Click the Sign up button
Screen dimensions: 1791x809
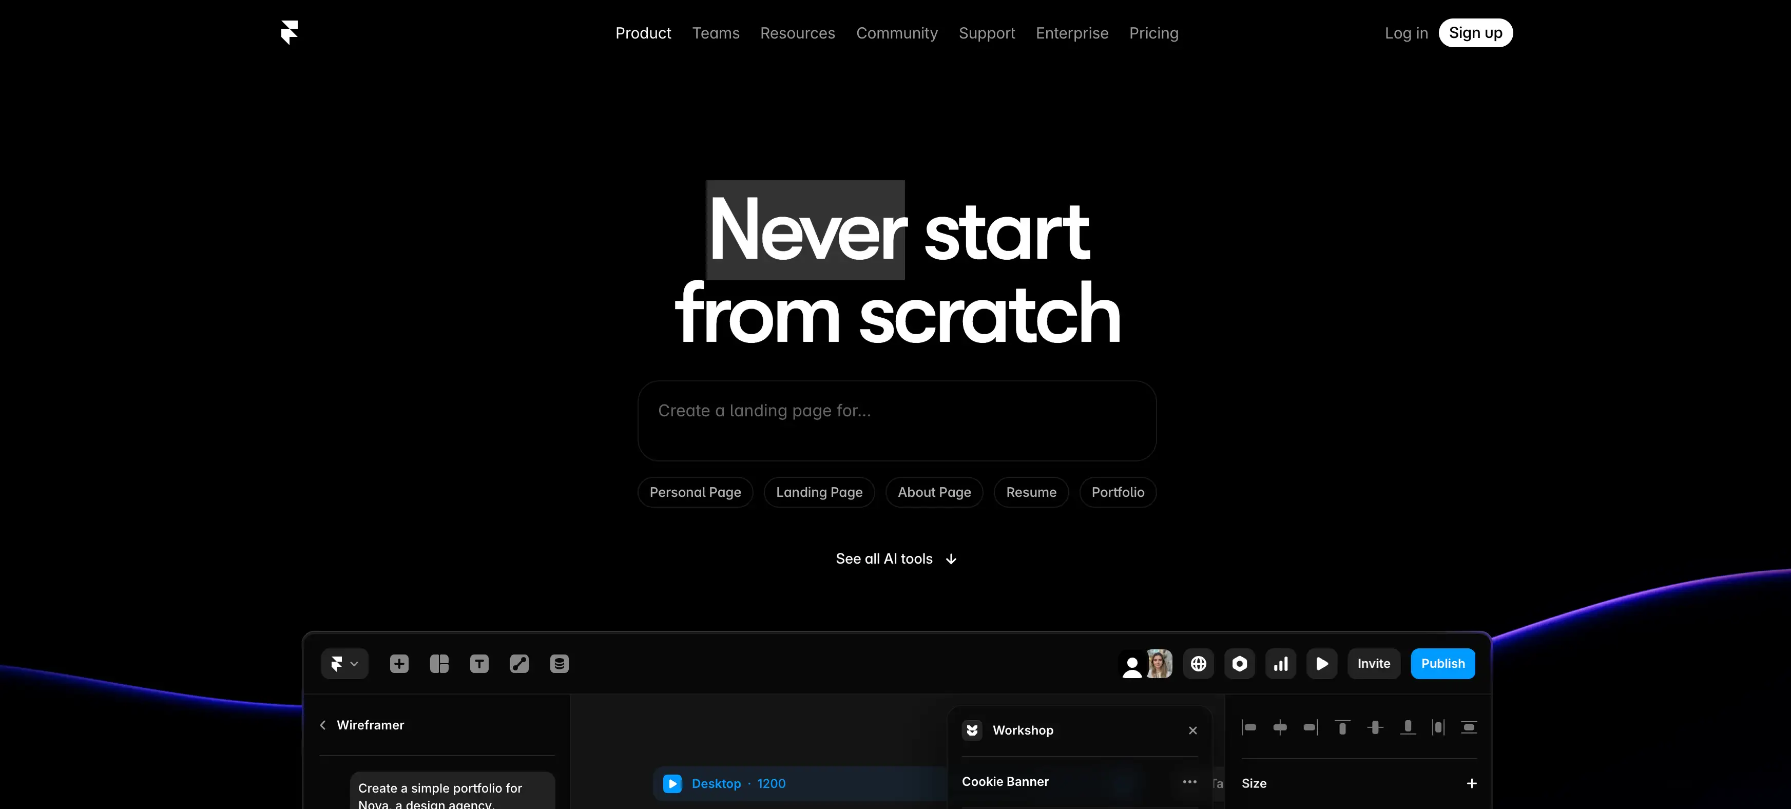point(1475,33)
